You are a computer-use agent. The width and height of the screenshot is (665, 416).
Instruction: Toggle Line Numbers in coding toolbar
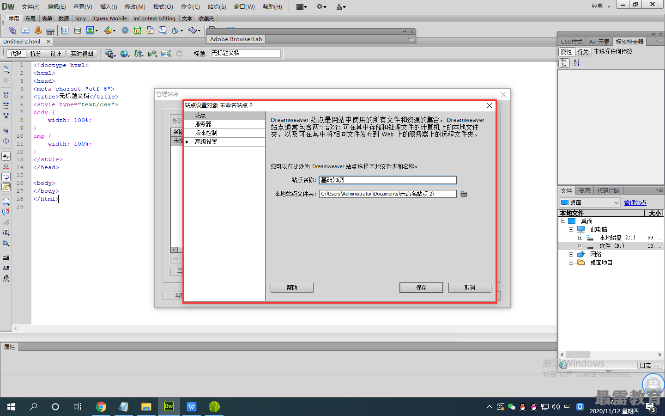(x=6, y=156)
